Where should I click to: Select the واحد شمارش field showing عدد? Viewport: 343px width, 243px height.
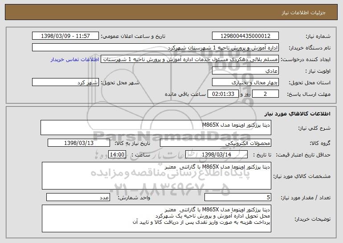tap(78, 198)
